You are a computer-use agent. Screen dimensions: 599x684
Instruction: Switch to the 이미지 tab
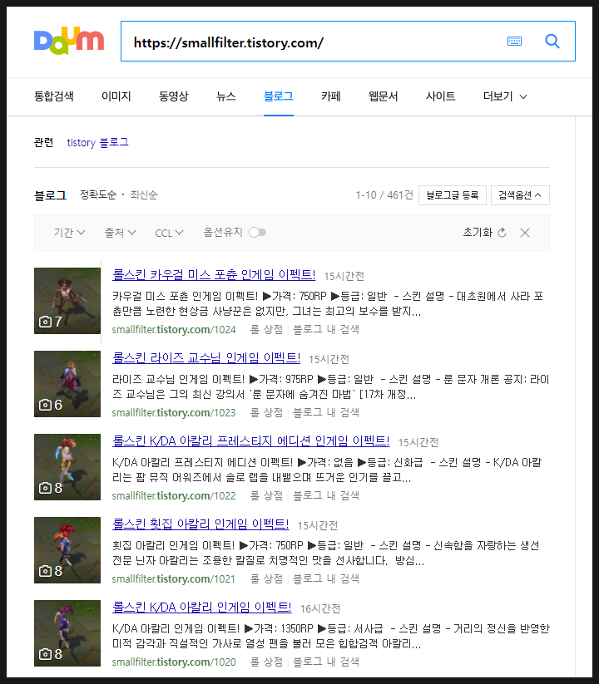click(x=116, y=96)
